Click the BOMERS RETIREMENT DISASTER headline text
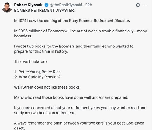The image size is (152, 130). click(x=44, y=10)
